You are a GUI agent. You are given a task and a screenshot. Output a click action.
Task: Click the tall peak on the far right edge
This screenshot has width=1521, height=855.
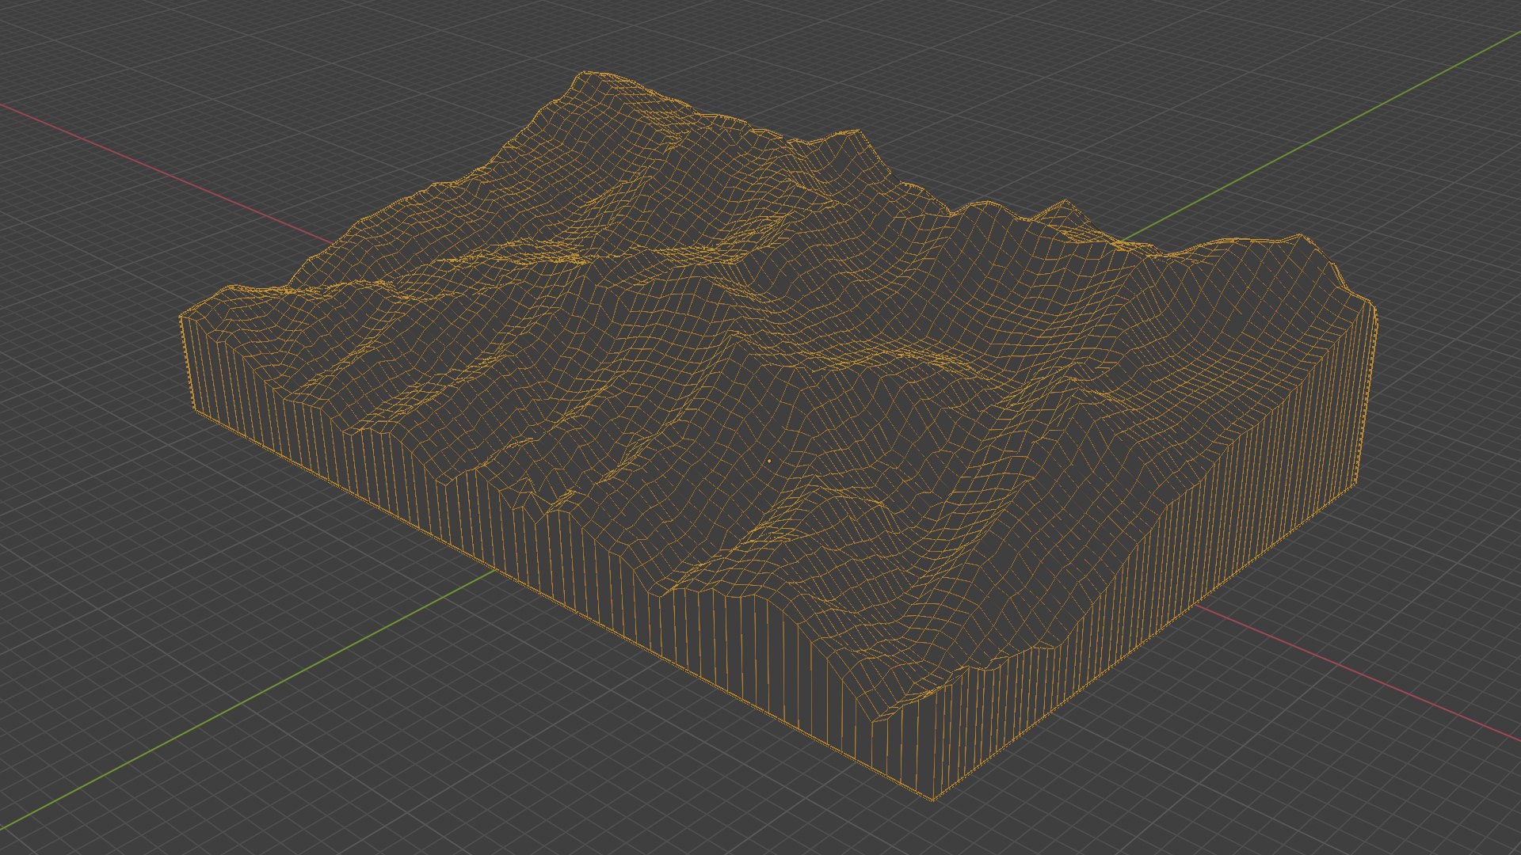tap(1301, 237)
